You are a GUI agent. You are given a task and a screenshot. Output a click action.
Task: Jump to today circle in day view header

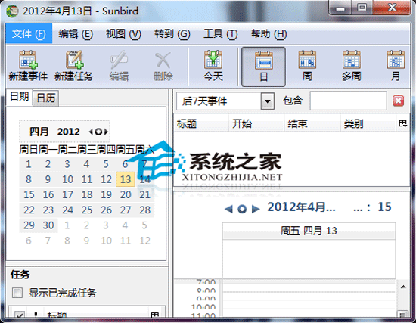(242, 209)
